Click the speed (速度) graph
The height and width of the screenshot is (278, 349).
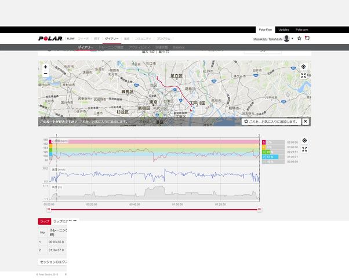154,174
